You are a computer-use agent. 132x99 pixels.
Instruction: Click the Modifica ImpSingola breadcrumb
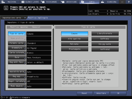coord(38,18)
